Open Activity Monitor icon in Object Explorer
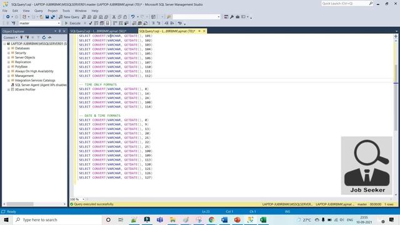 [49, 37]
